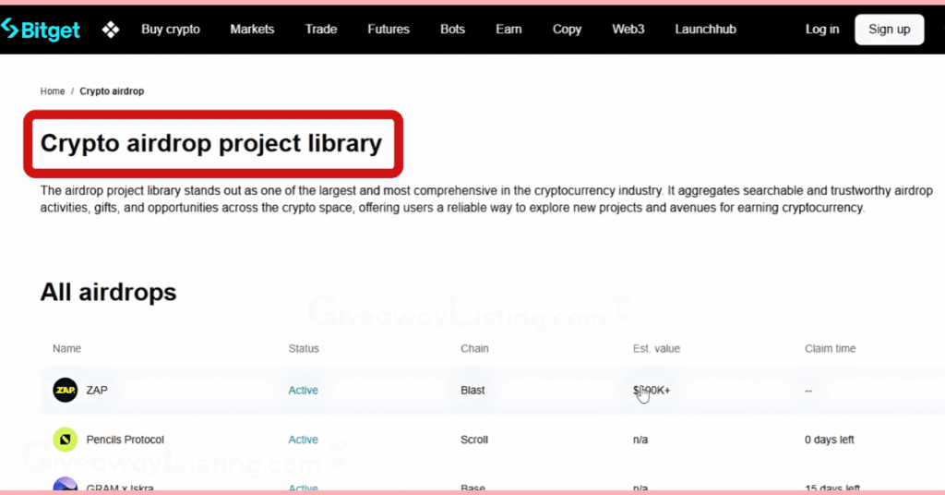Click the Active status for ZAP
The image size is (945, 495).
pos(303,390)
